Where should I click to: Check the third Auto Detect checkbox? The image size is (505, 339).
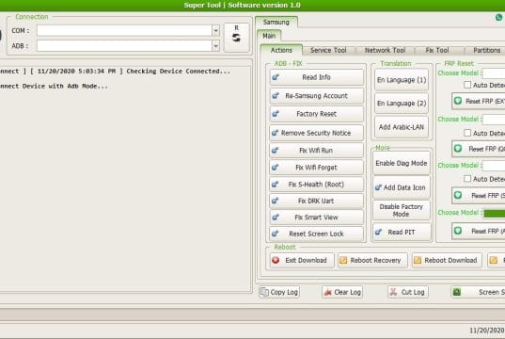[x=467, y=179]
